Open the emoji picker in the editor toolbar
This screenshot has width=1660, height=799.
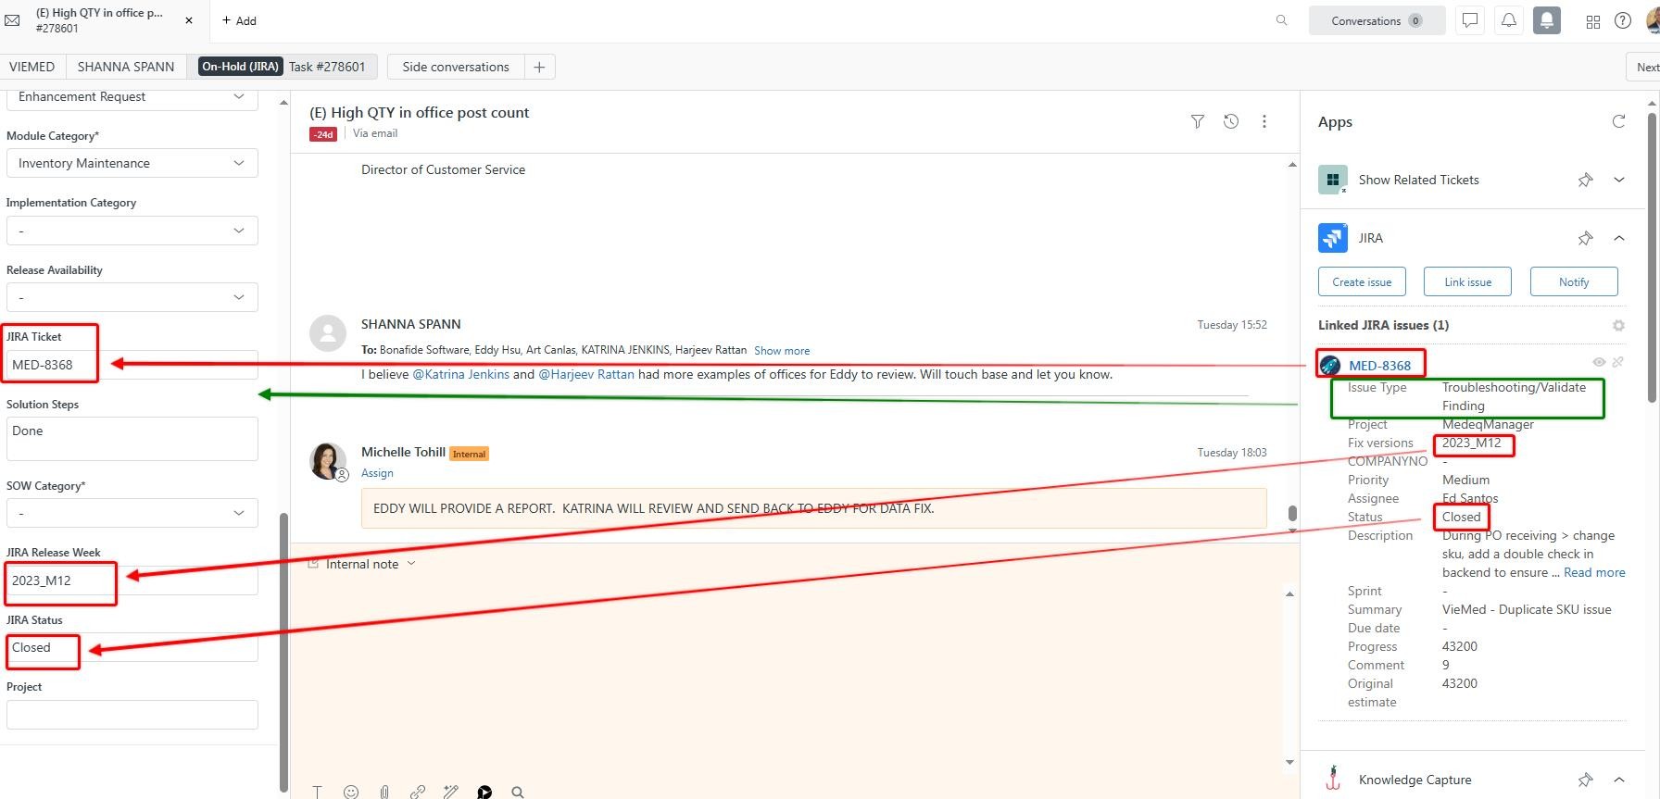pos(351,792)
